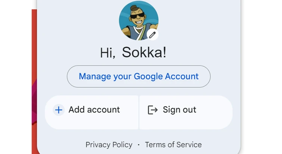Click the red background strip left of panel

point(34,56)
